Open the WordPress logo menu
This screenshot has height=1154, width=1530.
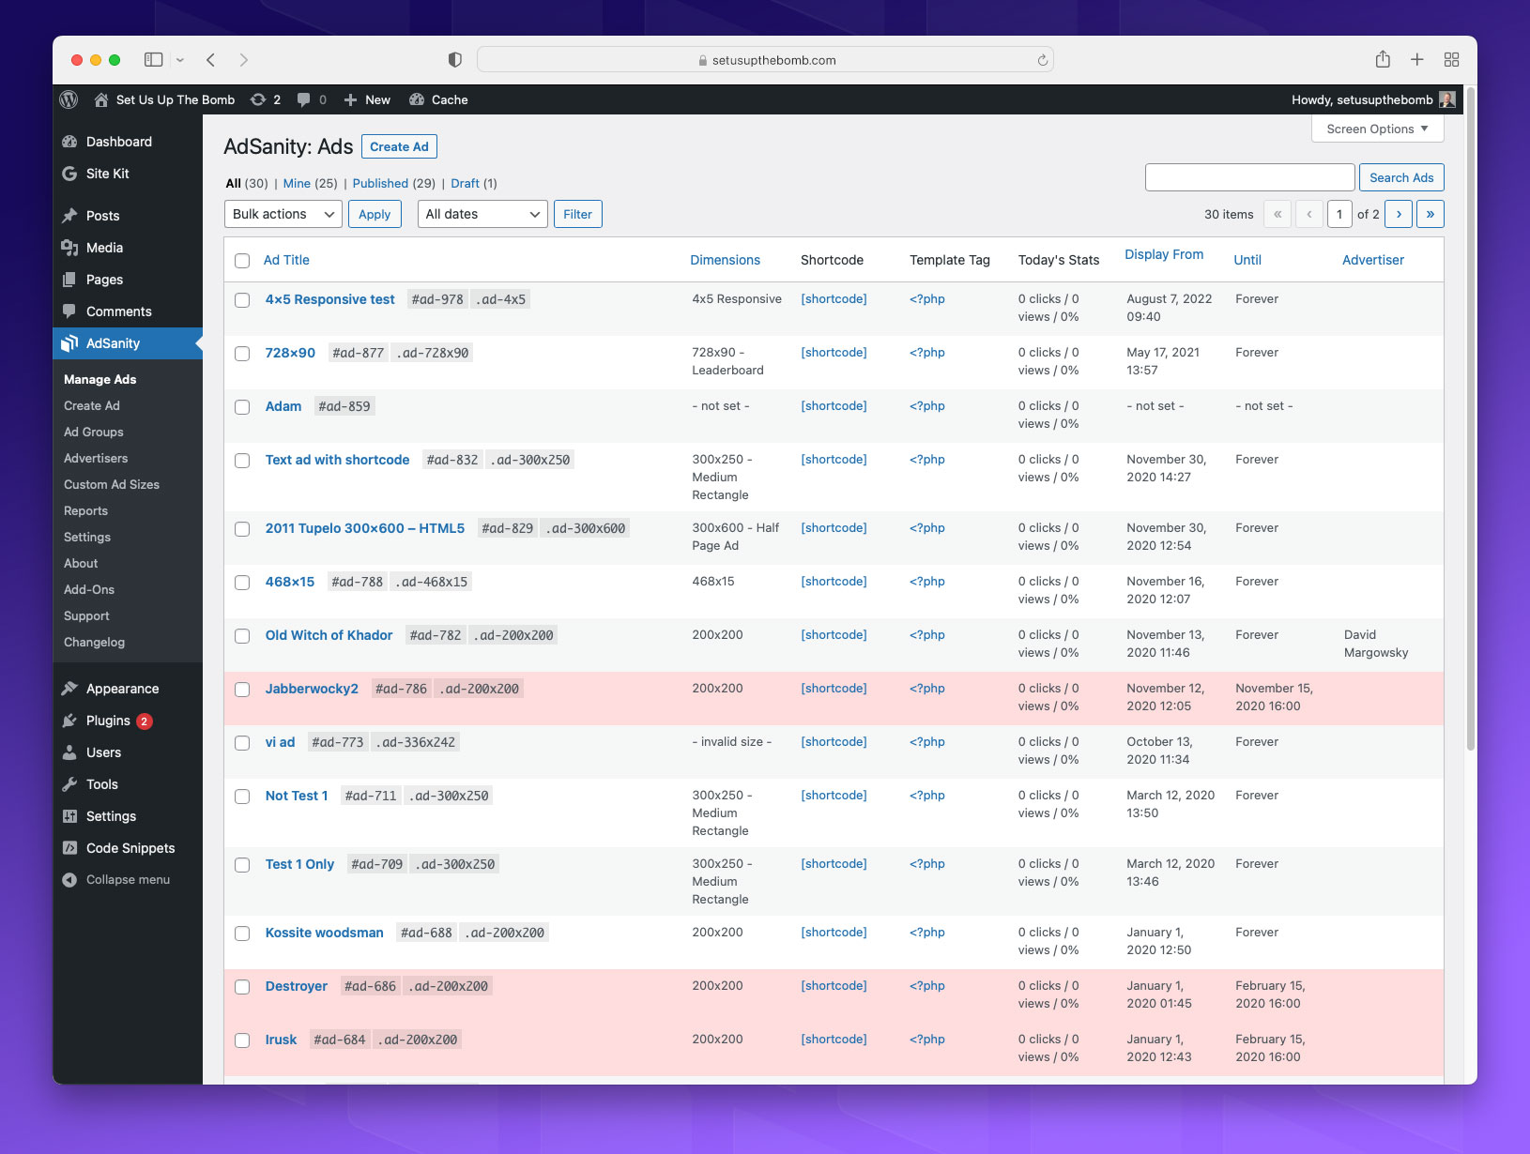[68, 99]
